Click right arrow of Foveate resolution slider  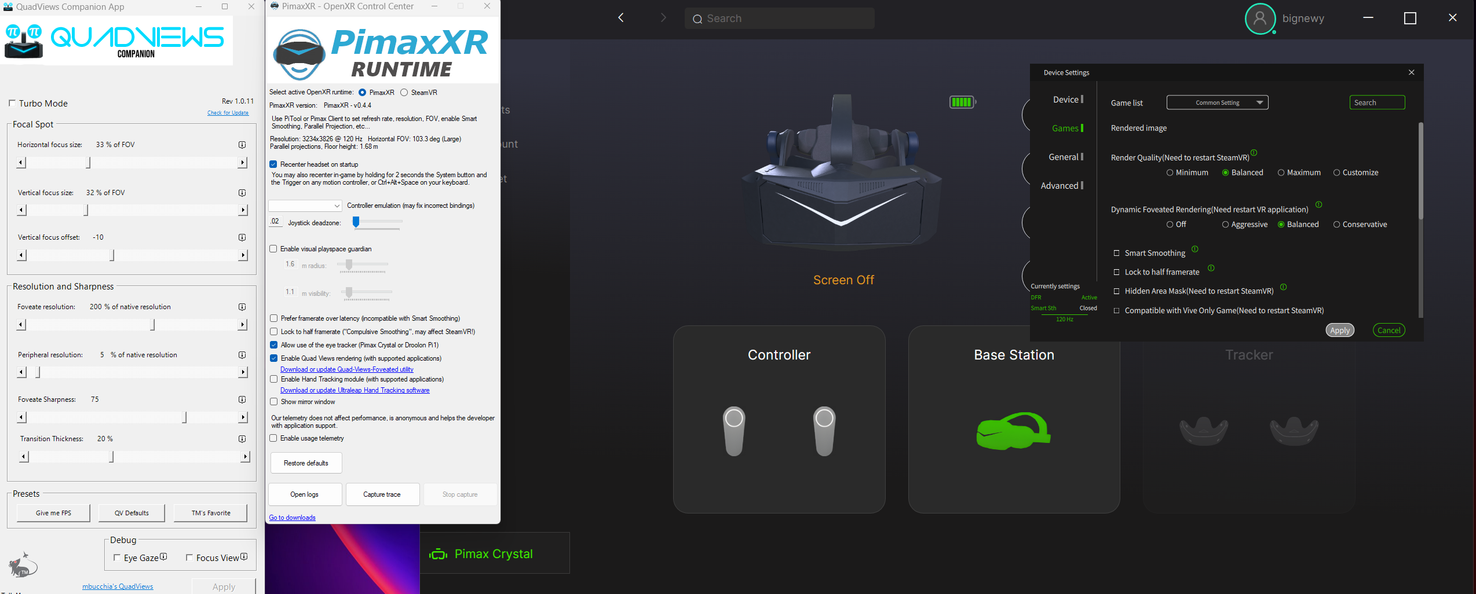coord(243,325)
